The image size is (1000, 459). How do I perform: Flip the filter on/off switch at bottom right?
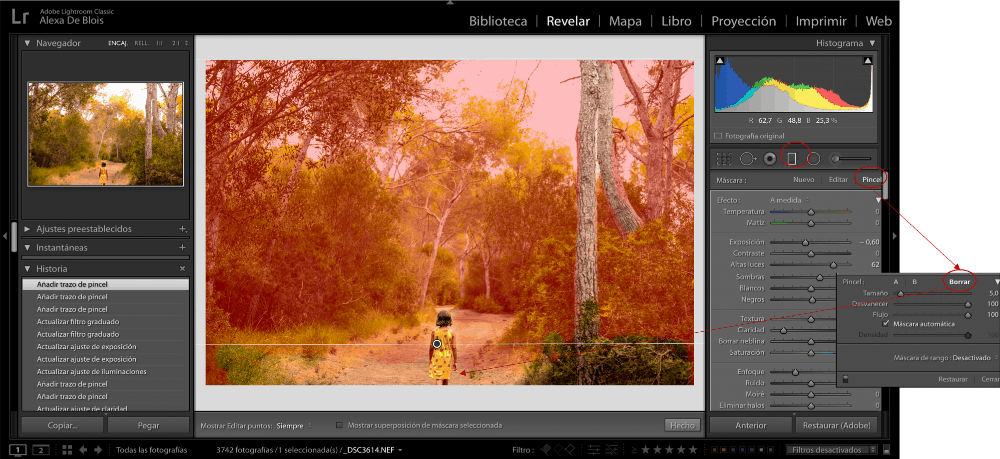coord(887,450)
